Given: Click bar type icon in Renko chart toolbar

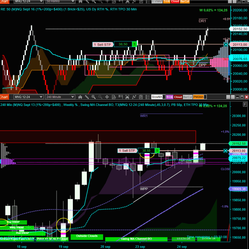Looking at the screenshot, I should [80, 2].
